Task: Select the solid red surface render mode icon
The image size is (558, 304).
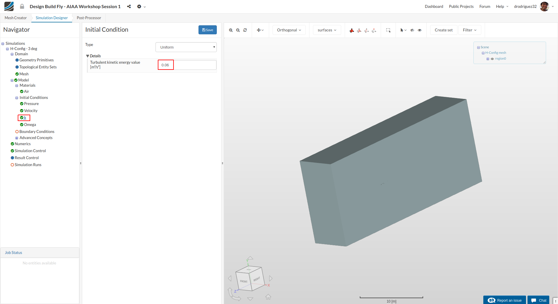Action: [352, 30]
